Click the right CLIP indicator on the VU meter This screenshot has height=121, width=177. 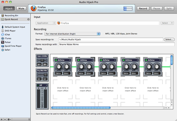[x=46, y=88]
